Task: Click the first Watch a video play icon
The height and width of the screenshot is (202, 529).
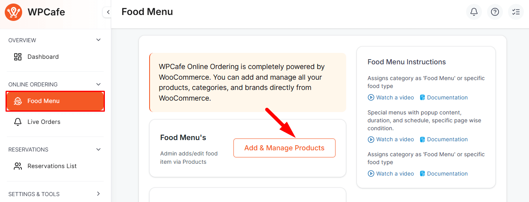Action: pyautogui.click(x=371, y=97)
